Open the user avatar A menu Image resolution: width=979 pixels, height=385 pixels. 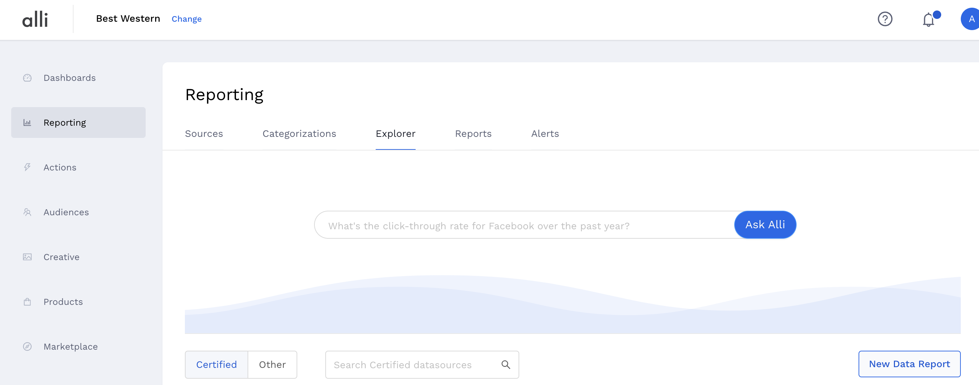tap(970, 19)
